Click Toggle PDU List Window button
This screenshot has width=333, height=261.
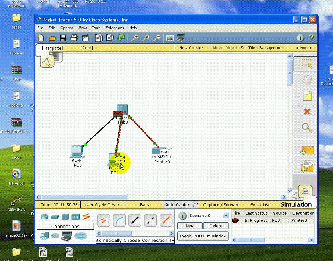point(203,236)
